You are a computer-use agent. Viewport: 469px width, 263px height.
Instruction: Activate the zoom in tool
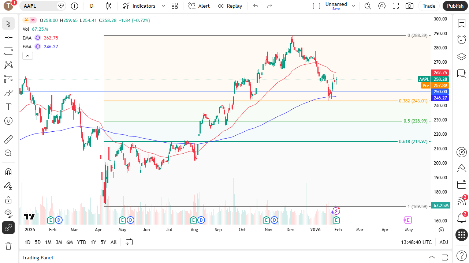point(8,153)
